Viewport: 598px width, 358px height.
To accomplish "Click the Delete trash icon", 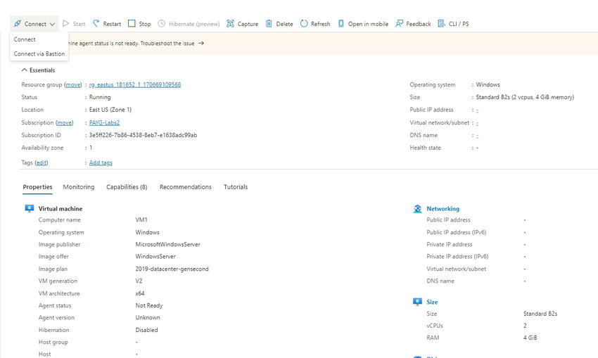I will [269, 24].
